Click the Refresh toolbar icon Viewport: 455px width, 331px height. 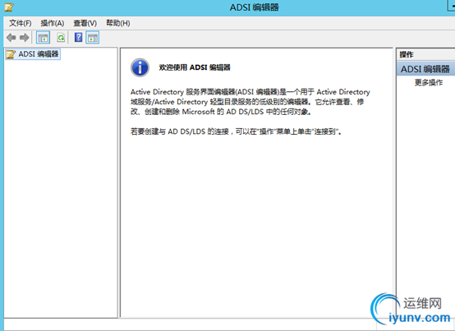(x=61, y=38)
